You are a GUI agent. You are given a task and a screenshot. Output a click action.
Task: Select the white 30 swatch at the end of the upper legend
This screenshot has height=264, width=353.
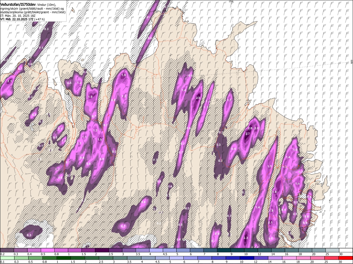(x=346, y=250)
